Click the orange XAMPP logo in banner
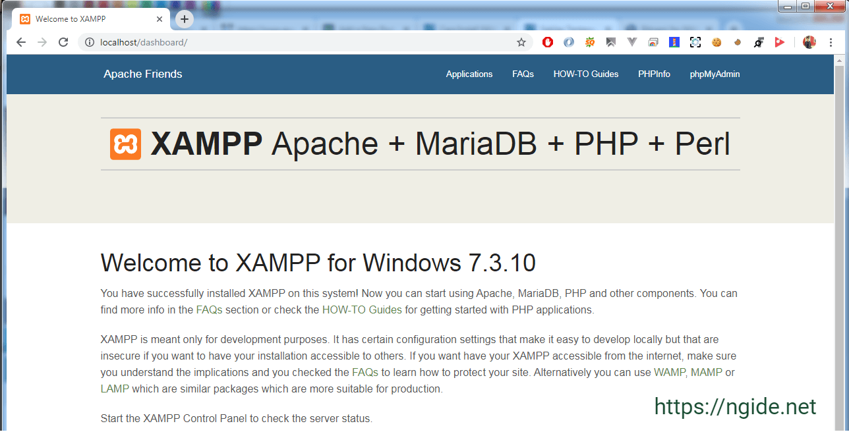 (x=125, y=144)
